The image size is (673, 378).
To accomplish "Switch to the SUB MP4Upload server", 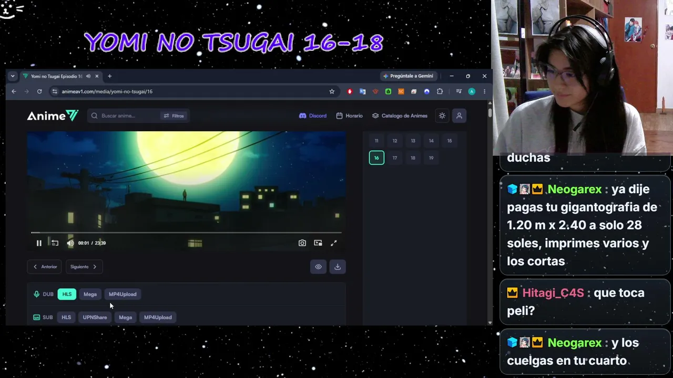I will pos(158,317).
